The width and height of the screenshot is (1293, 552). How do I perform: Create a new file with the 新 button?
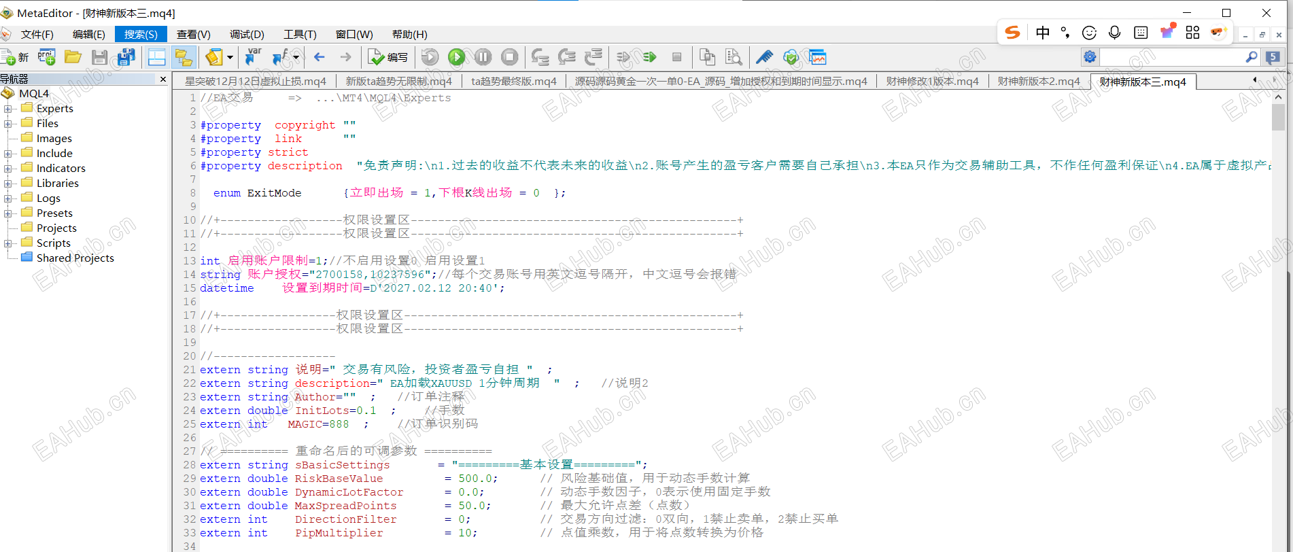[15, 58]
